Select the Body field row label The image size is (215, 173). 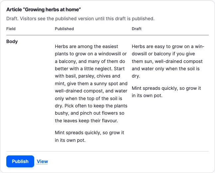click(12, 41)
